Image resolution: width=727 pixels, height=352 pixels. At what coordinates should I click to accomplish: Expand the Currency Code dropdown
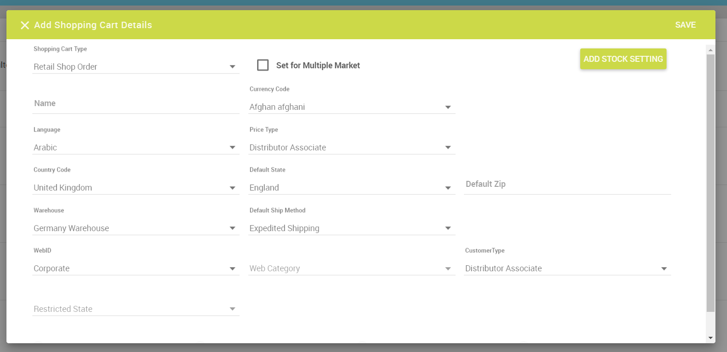[x=351, y=107]
